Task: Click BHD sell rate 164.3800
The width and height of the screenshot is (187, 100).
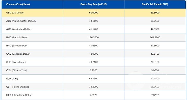Action: click(x=155, y=37)
